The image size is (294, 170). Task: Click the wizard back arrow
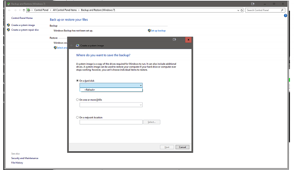[71, 46]
